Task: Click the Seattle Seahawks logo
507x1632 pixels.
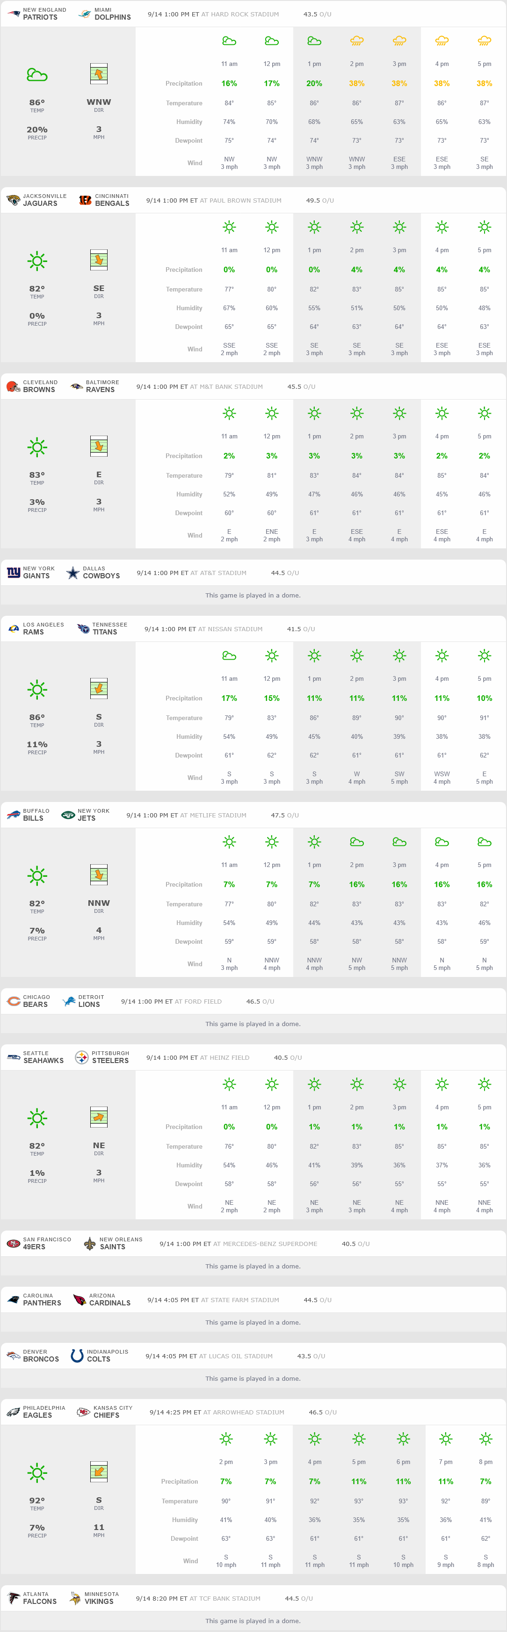Action: pyautogui.click(x=13, y=1057)
